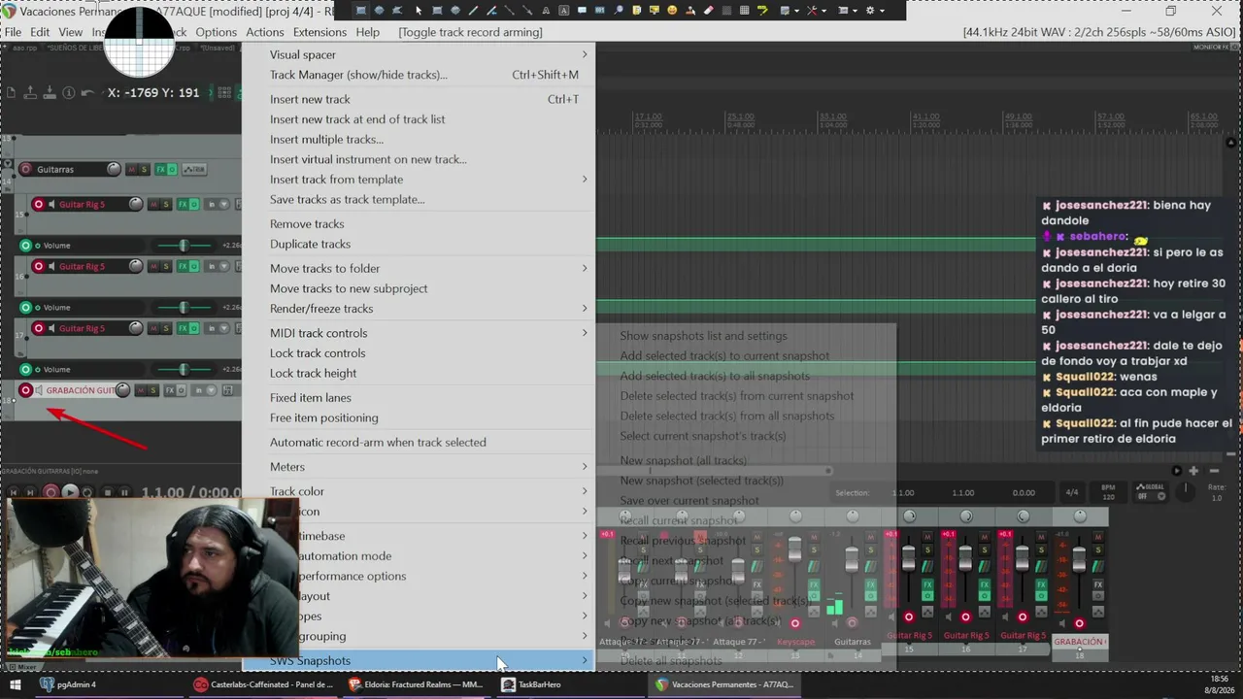Click the Save project toolbar icon
The image size is (1243, 699).
click(x=50, y=92)
